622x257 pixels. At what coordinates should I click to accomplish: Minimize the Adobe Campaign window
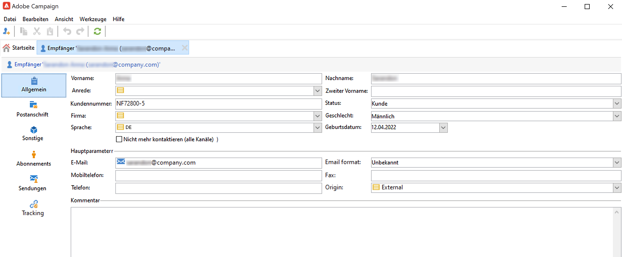pos(564,7)
